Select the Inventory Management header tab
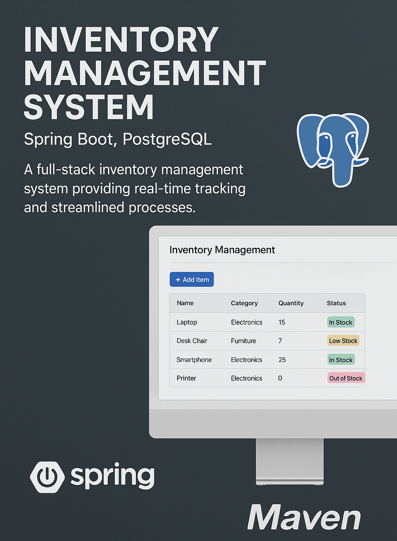 (222, 250)
